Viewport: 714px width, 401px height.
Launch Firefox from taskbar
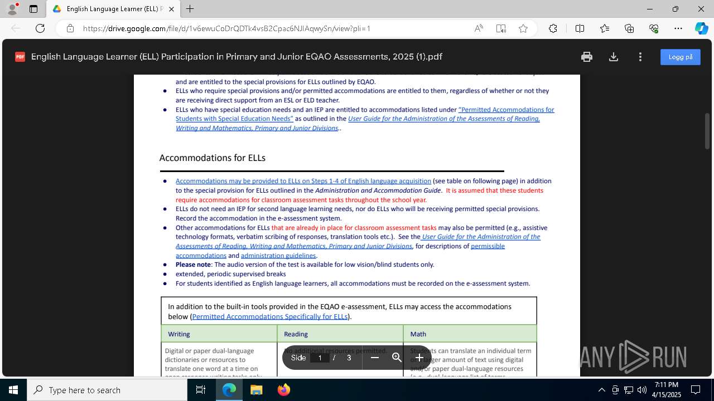pyautogui.click(x=283, y=390)
